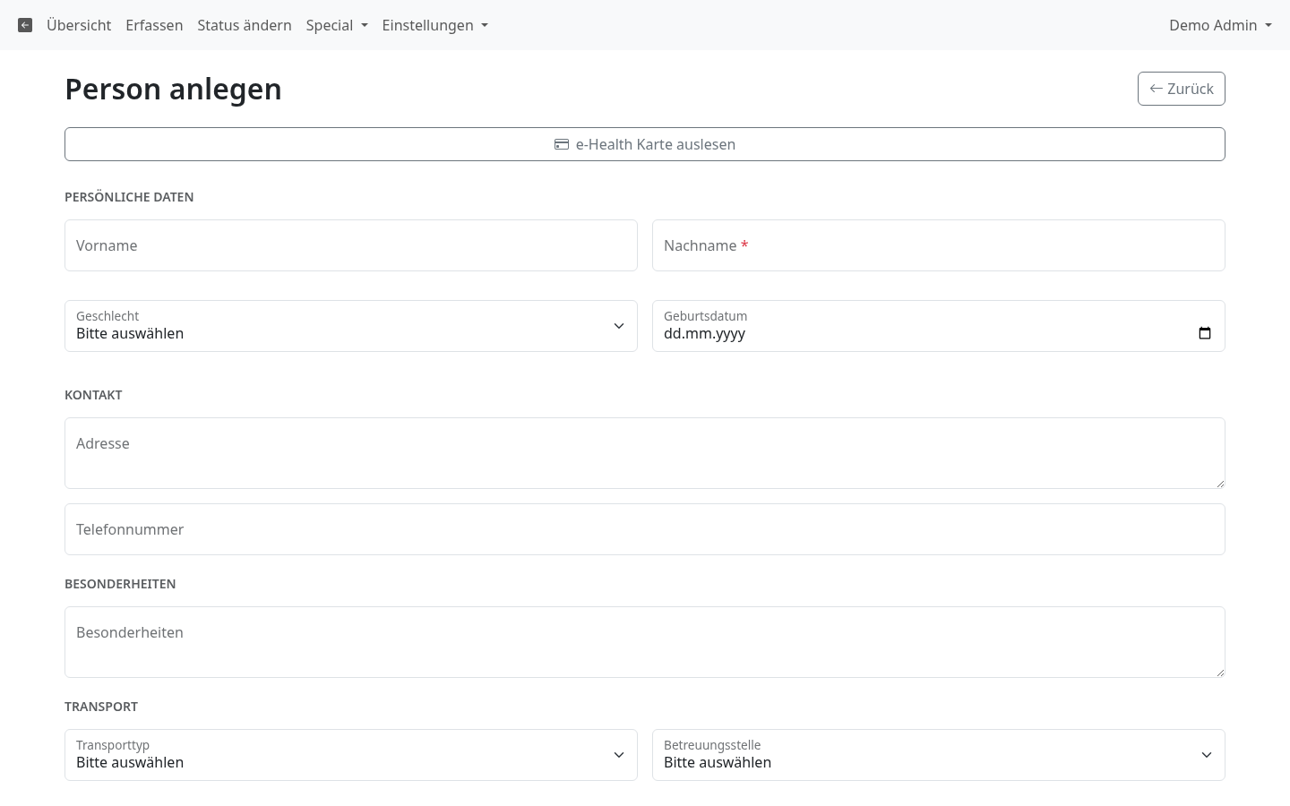Click the Zurück button

[1181, 89]
